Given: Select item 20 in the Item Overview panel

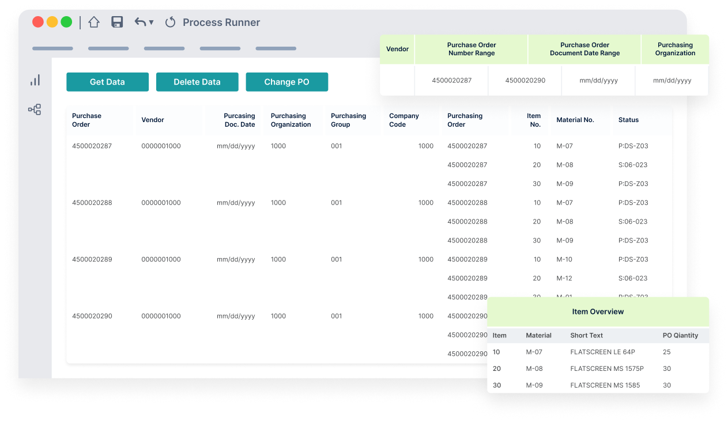Looking at the screenshot, I should pos(496,369).
